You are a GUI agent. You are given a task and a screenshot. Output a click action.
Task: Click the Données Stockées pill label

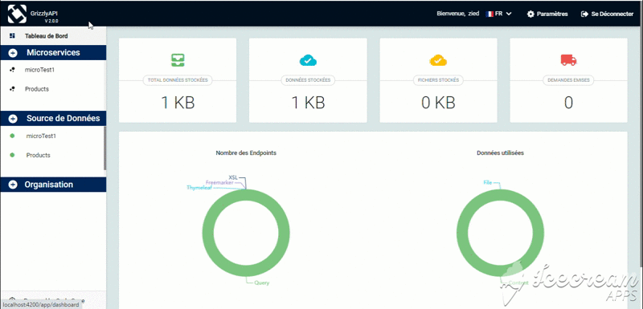pos(308,80)
